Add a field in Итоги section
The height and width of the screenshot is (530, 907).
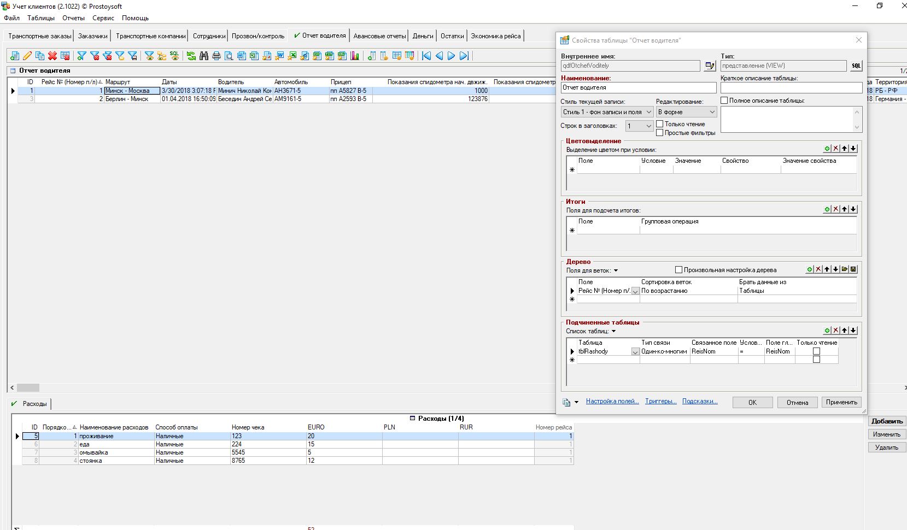[x=827, y=209]
